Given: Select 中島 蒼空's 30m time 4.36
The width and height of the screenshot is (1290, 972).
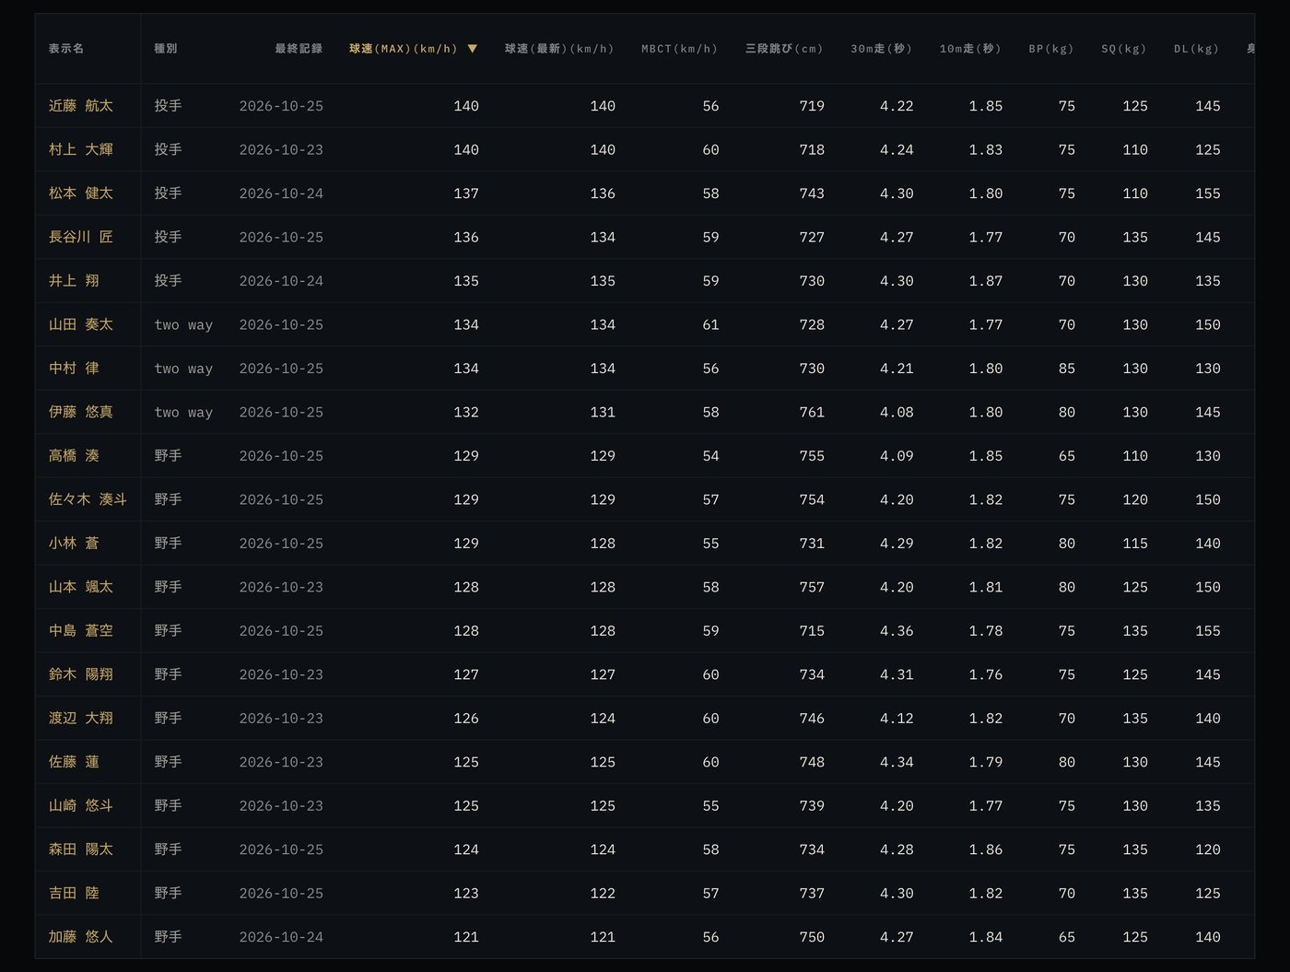Looking at the screenshot, I should click(x=897, y=631).
